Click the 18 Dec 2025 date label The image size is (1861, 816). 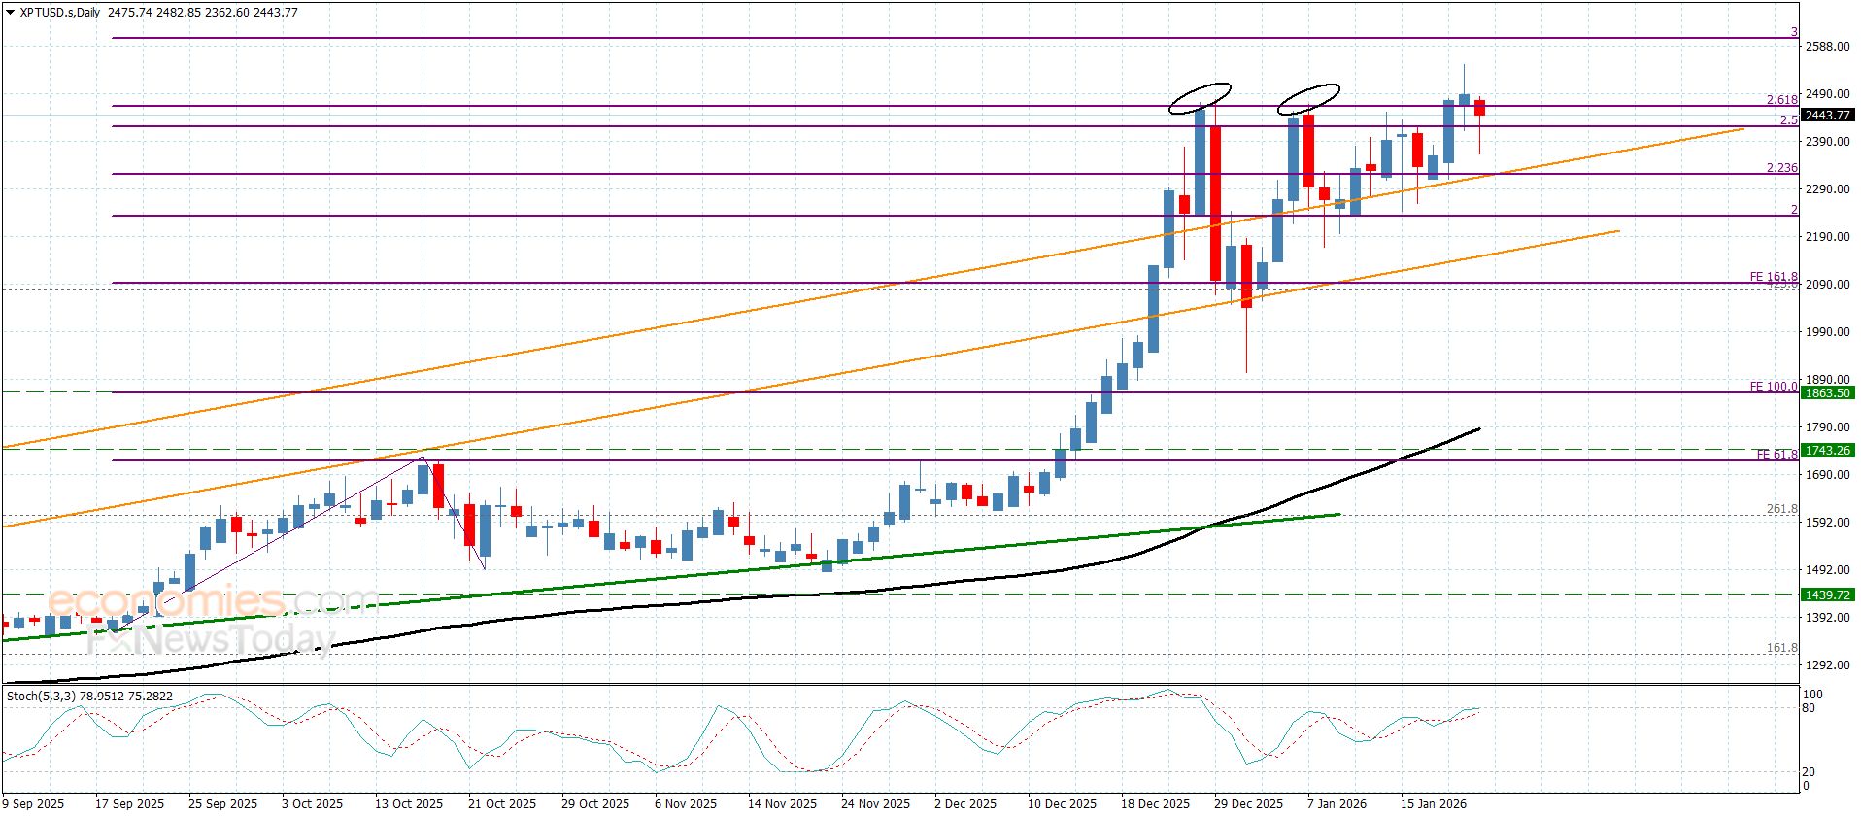pos(1154,803)
